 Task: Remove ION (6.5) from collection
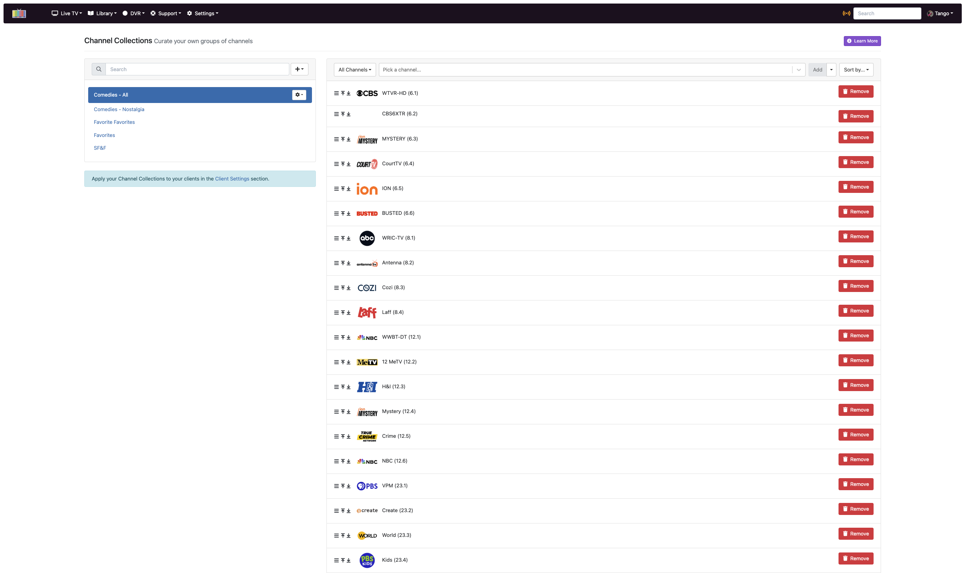coord(856,187)
